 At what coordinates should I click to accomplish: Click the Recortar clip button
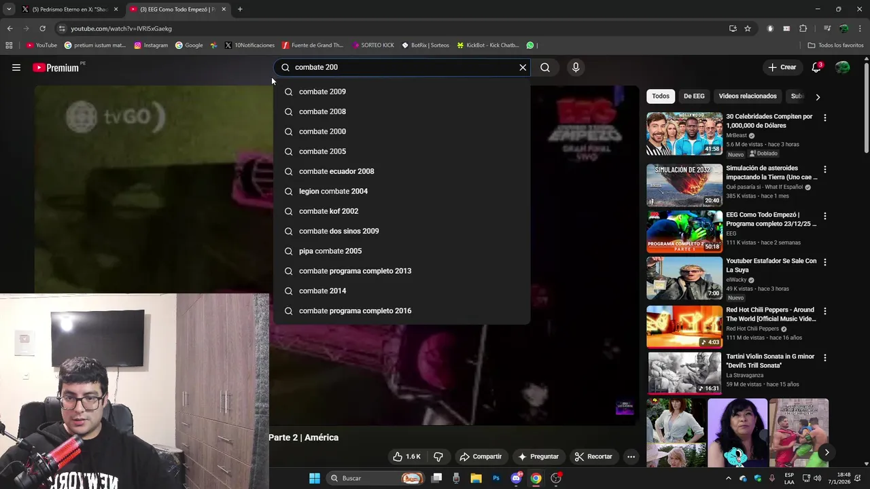[593, 456]
